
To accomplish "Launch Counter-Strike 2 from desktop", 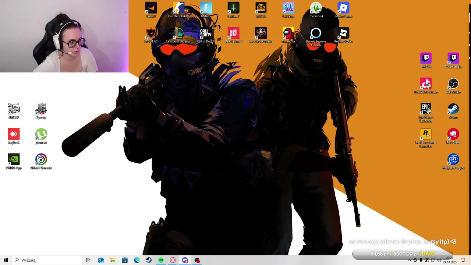I will tap(178, 10).
